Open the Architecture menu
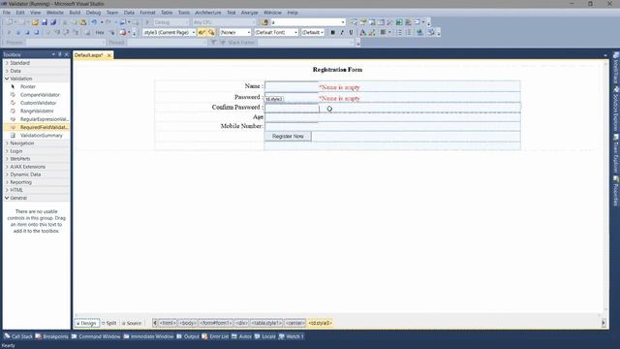 [207, 13]
